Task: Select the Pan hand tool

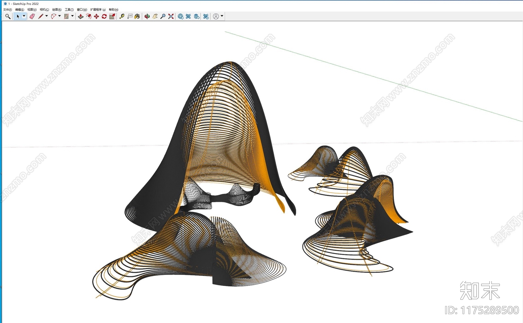Action: point(155,16)
